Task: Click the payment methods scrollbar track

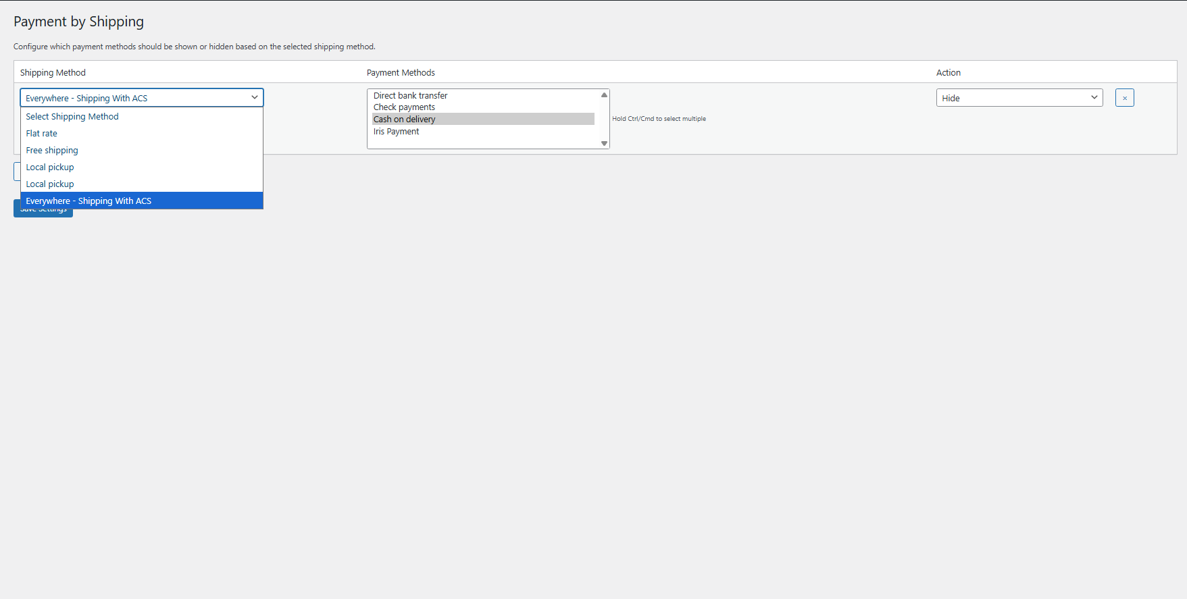Action: pos(604,120)
